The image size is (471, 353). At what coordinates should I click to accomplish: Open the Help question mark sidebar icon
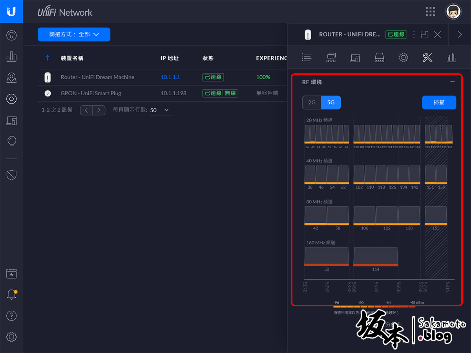(11, 316)
